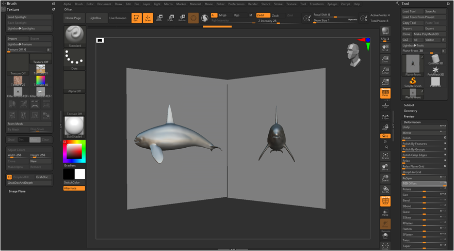Collapse the Deformation section
Viewport: 454px width, 251px height.
tap(412, 122)
